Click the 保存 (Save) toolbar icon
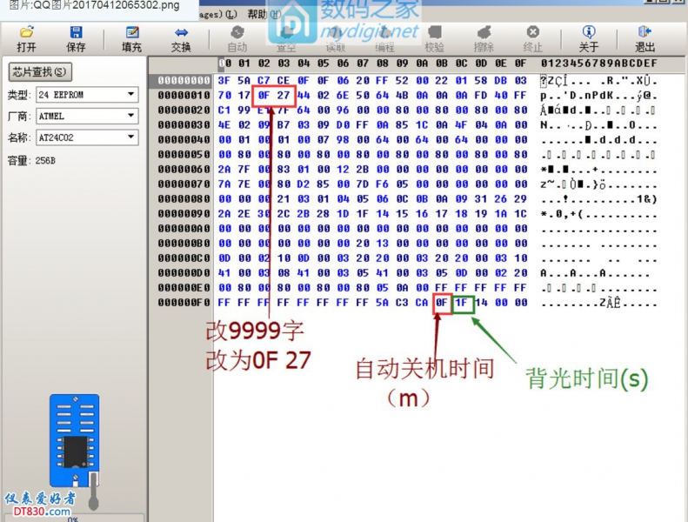 (x=77, y=39)
